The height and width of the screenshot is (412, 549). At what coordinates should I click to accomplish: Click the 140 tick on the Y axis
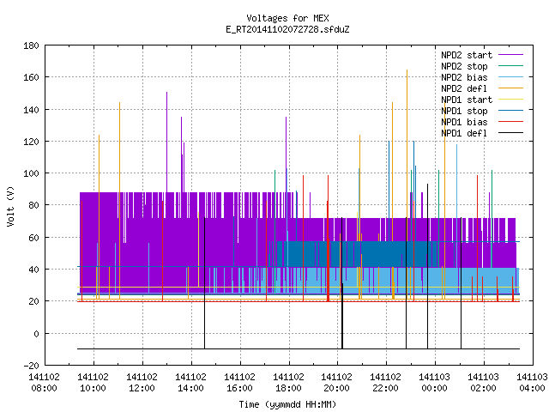[x=31, y=110]
